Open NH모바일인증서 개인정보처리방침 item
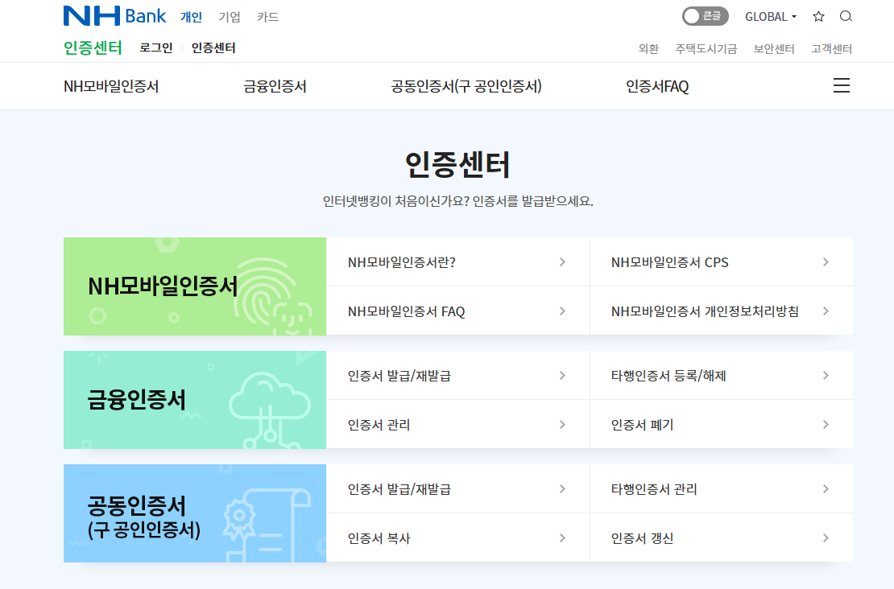The image size is (894, 589). click(722, 311)
